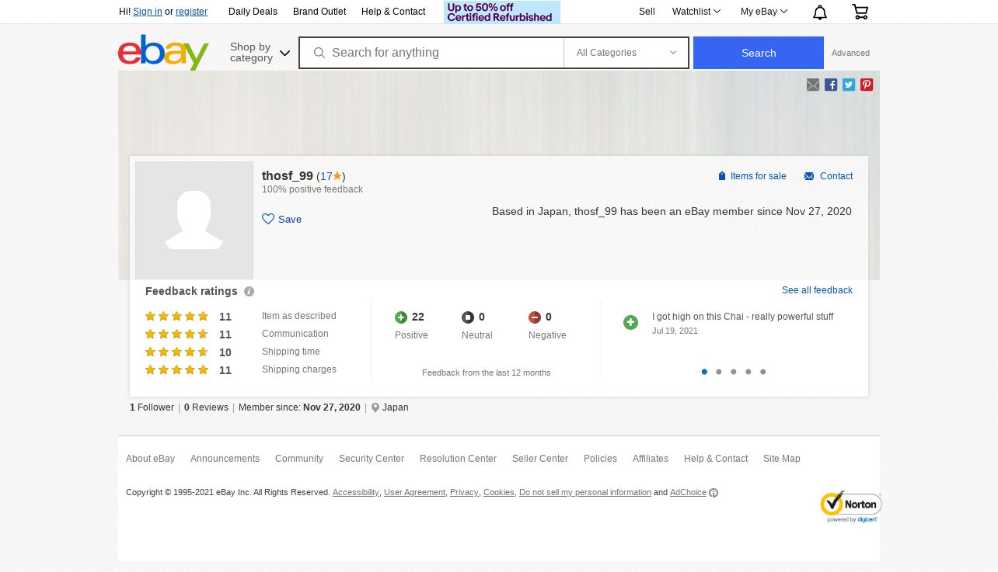Open Seller Center footer link
The width and height of the screenshot is (998, 572).
click(x=540, y=459)
